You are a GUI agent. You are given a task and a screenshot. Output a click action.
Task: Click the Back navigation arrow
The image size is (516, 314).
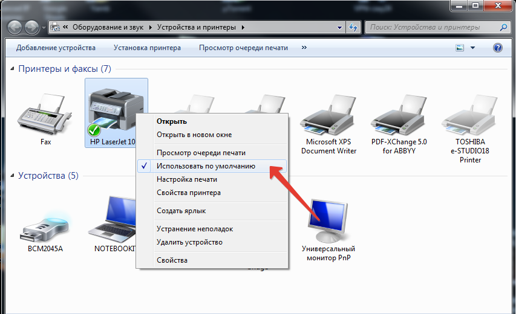point(15,28)
